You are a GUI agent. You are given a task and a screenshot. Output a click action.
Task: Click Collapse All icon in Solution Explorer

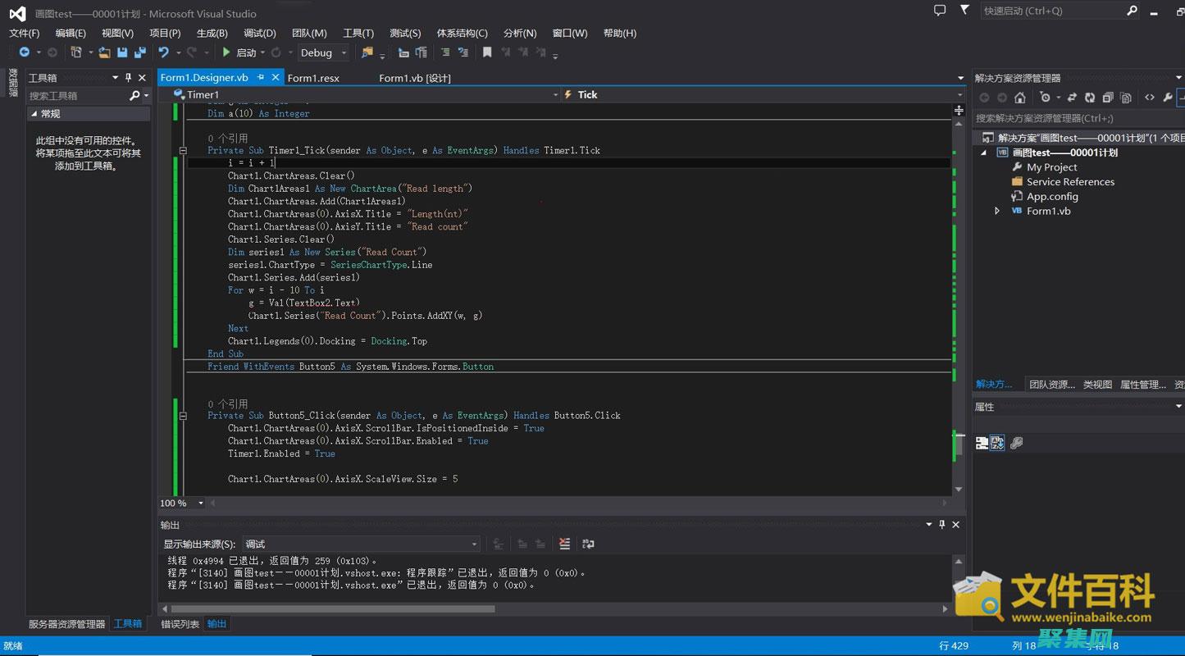pos(1108,98)
